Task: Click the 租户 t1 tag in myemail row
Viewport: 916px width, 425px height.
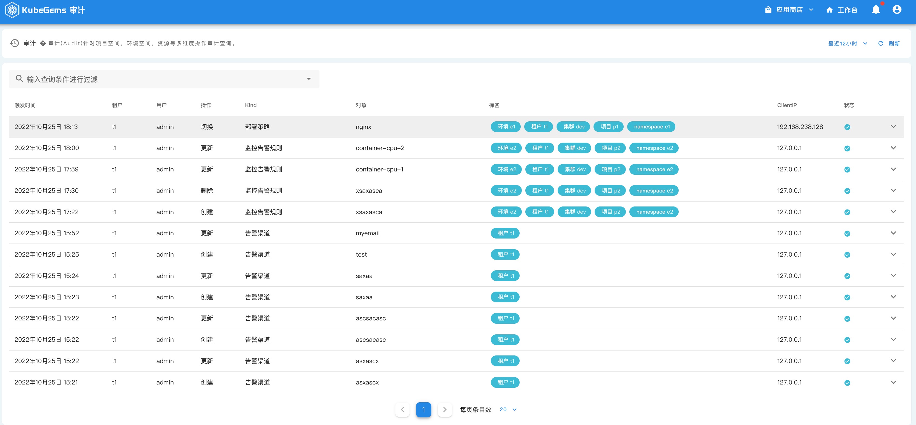Action: click(x=505, y=233)
